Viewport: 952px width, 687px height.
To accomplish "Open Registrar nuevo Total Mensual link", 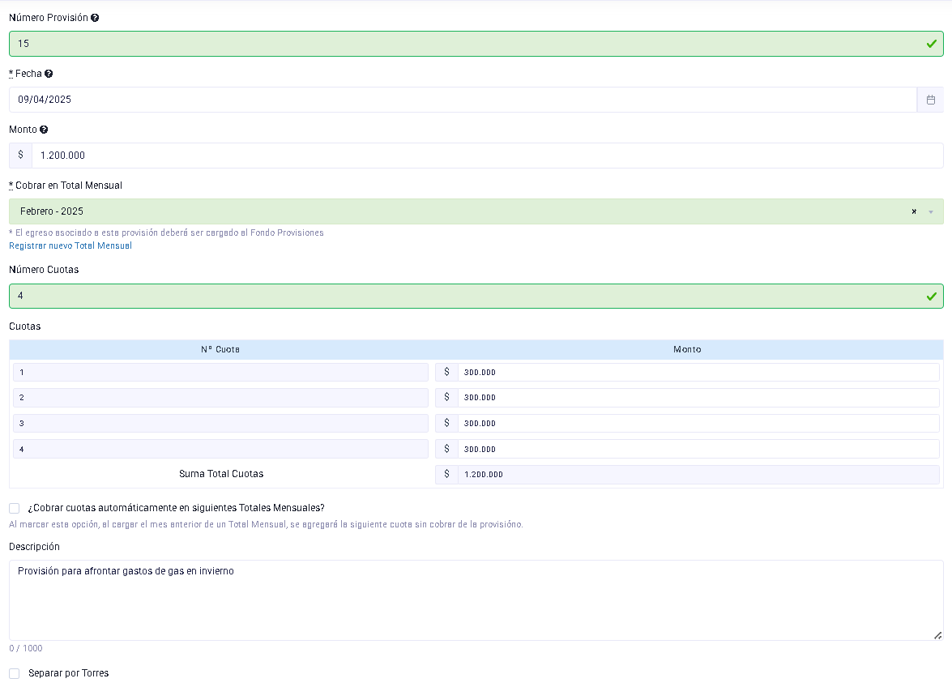I will click(70, 245).
